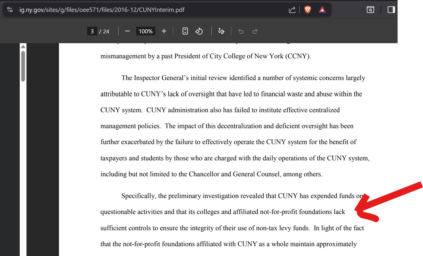Open Brave Shields for ig.ny.gov
The height and width of the screenshot is (256, 423).
(307, 9)
